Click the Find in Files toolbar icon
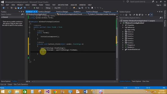 pyautogui.click(x=74, y=8)
